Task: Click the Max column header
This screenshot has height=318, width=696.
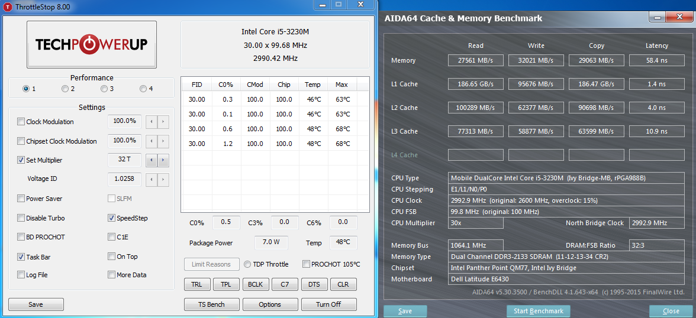Action: [341, 85]
